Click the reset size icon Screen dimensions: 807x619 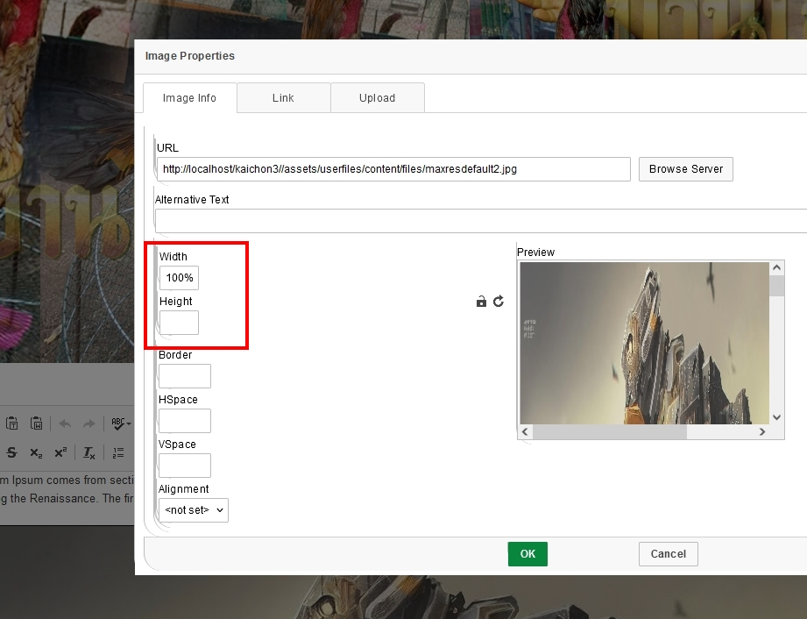click(x=499, y=302)
